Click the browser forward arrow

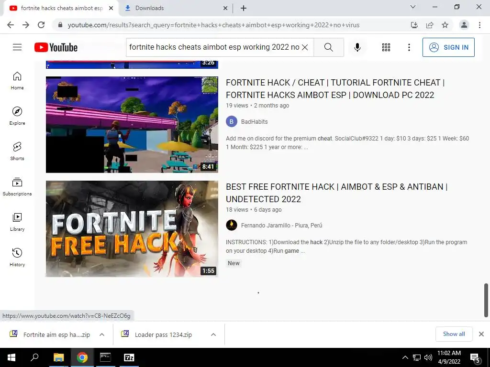(x=26, y=25)
